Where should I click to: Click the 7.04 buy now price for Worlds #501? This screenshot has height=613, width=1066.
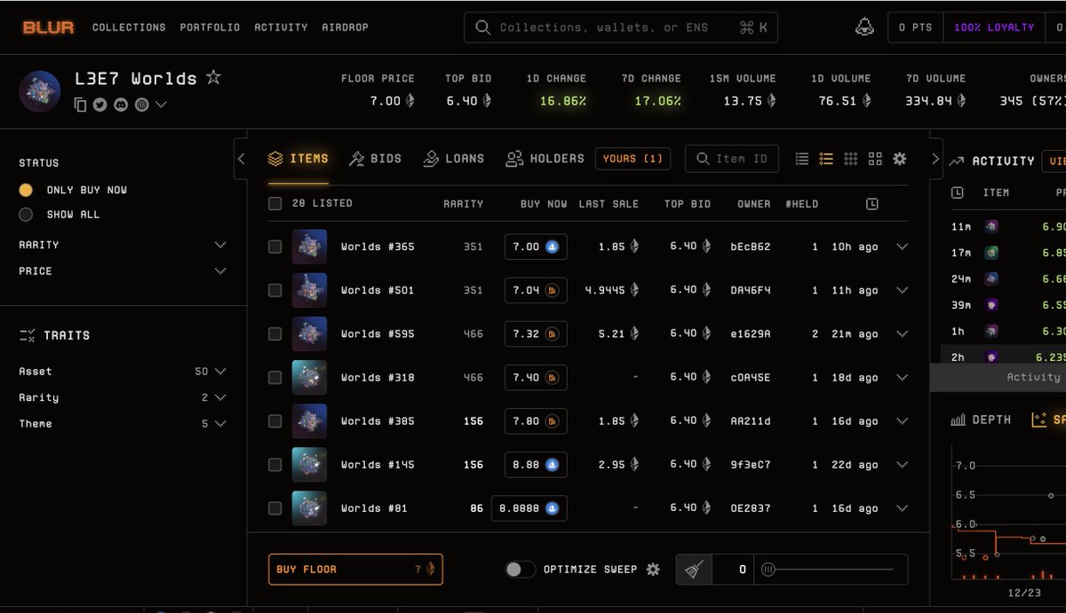536,290
